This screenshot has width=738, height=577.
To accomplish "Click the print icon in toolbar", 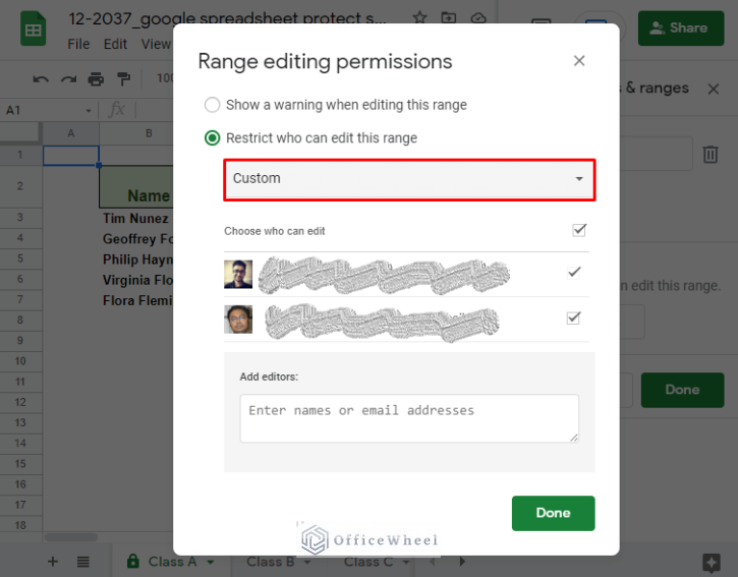I will (95, 79).
